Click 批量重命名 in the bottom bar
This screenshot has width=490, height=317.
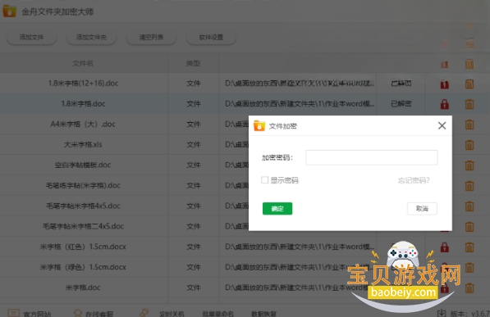[x=218, y=314]
